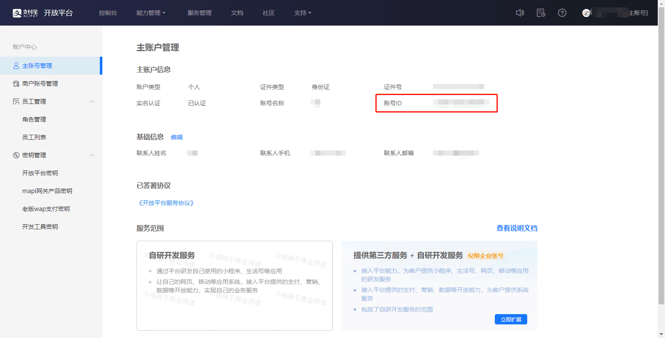The width and height of the screenshot is (665, 338).
Task: Open the announcements speaker icon
Action: tap(520, 13)
